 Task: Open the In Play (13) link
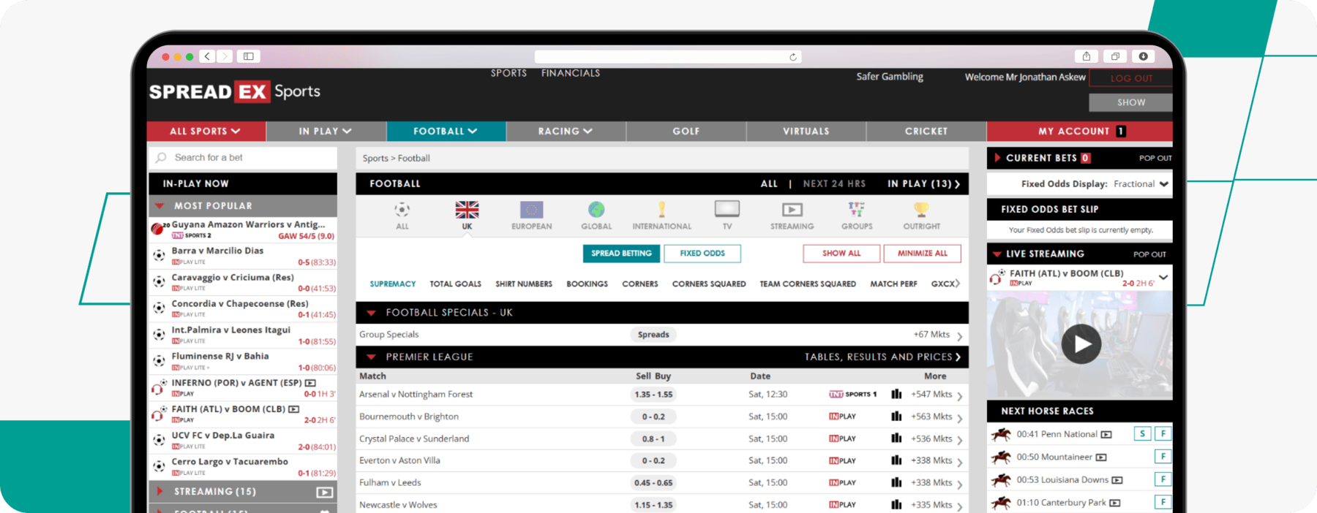pos(923,184)
